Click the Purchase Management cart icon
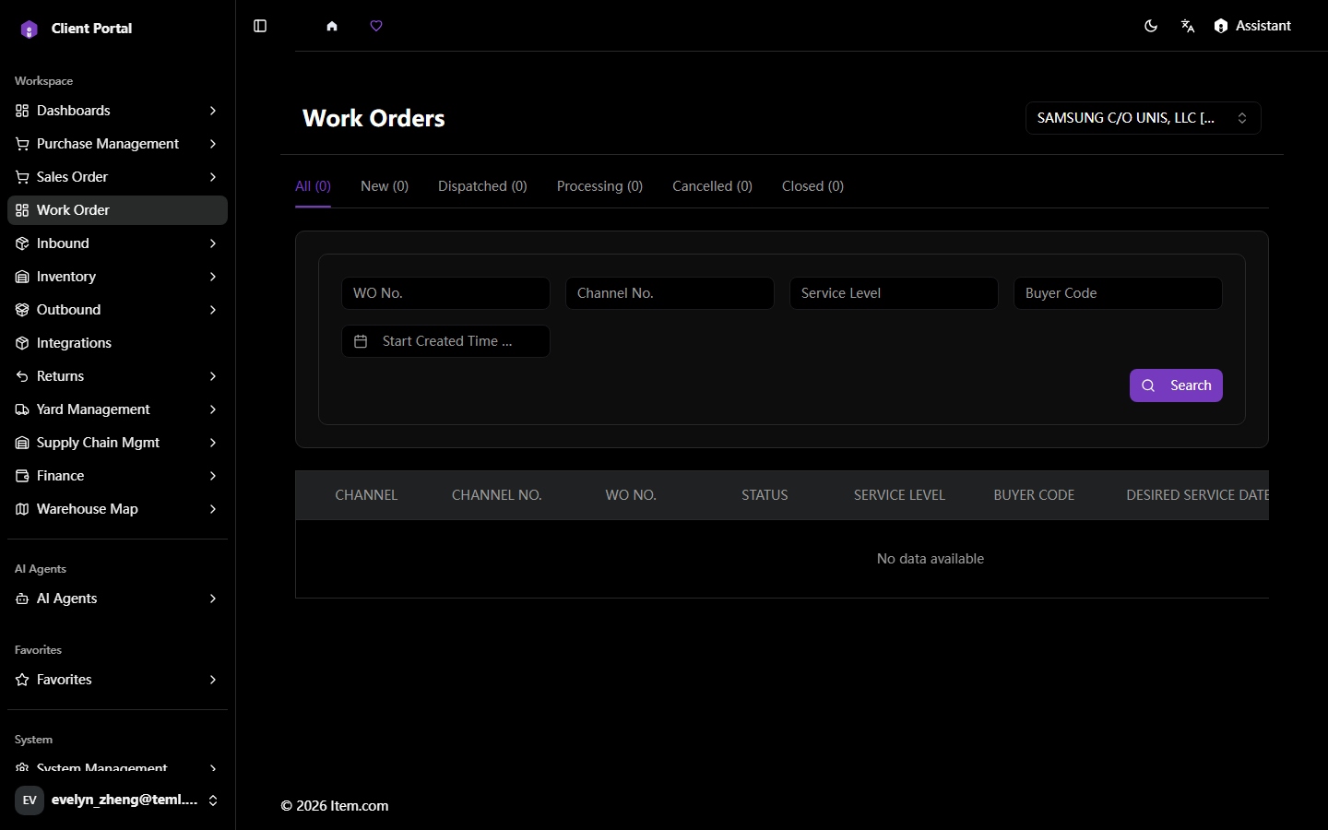 [x=22, y=144]
